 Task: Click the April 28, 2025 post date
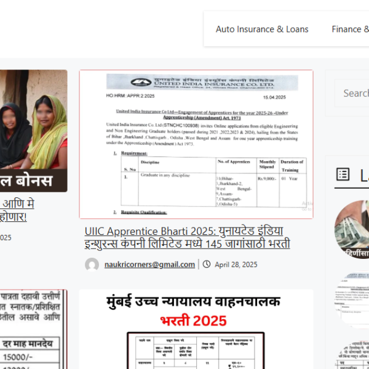(x=236, y=264)
